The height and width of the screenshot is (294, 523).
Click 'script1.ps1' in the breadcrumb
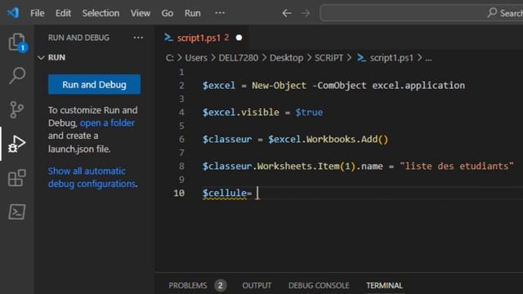391,58
